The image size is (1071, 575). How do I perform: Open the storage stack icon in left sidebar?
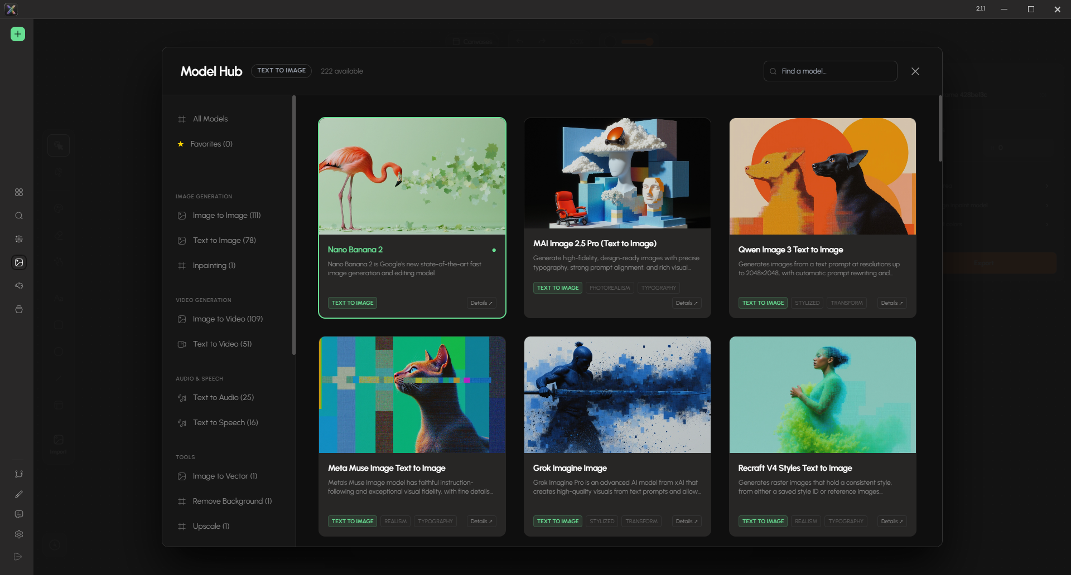pyautogui.click(x=19, y=309)
